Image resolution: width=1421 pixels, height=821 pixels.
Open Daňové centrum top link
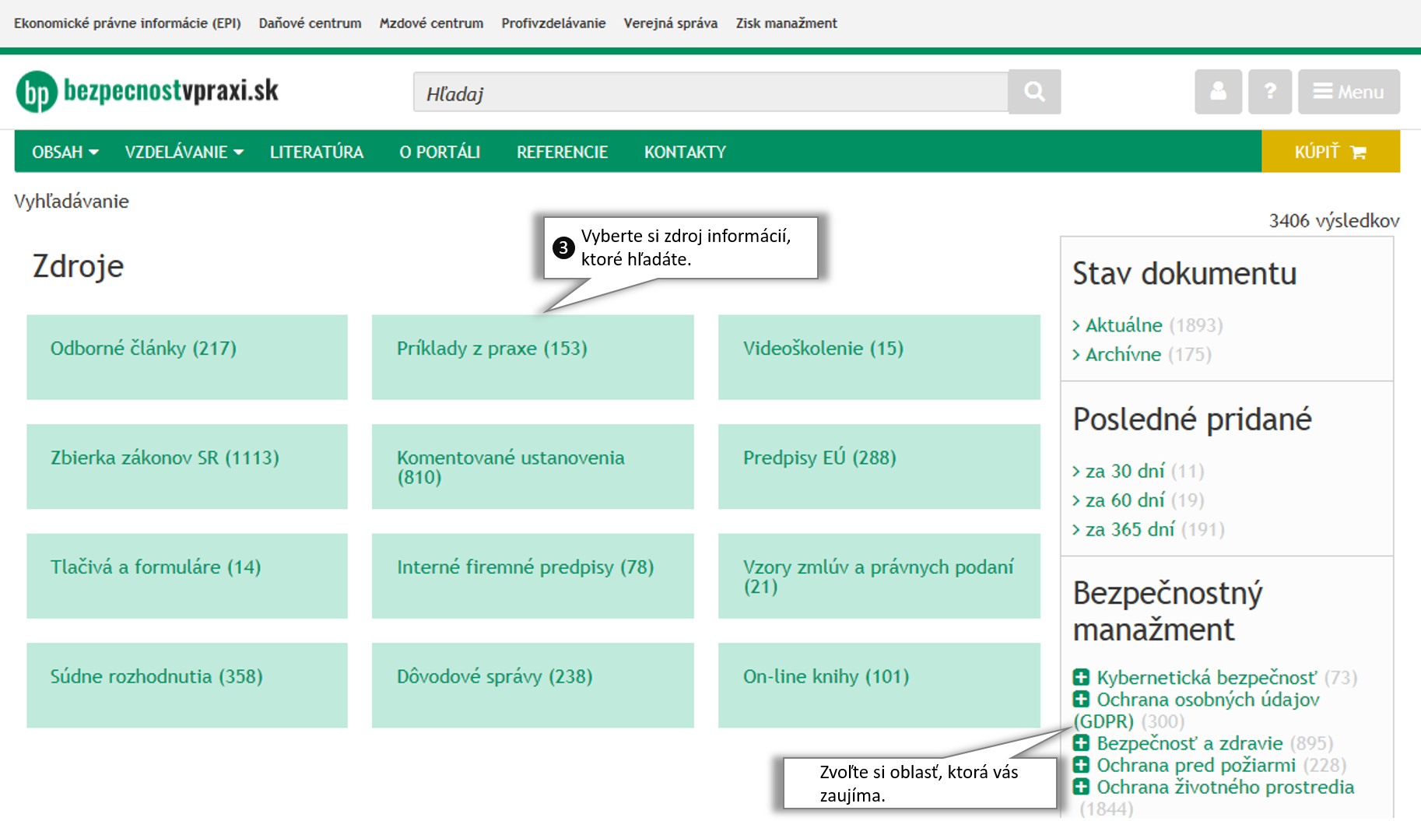[x=310, y=23]
